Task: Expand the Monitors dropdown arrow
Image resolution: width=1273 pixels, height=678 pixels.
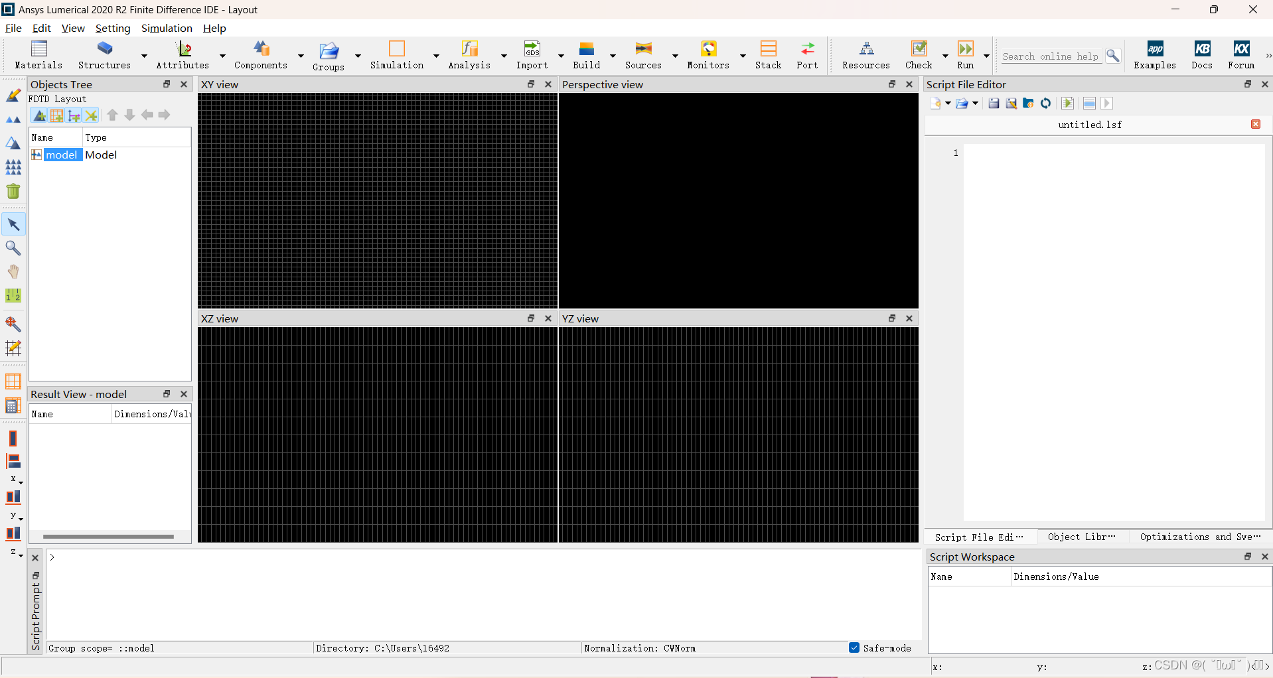Action: (x=743, y=56)
